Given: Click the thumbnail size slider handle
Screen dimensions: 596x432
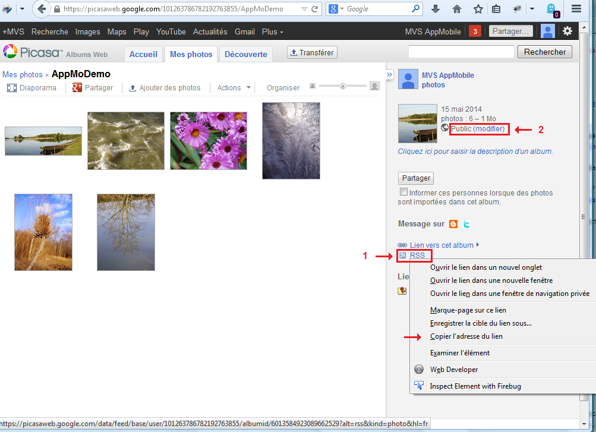Looking at the screenshot, I should [343, 86].
